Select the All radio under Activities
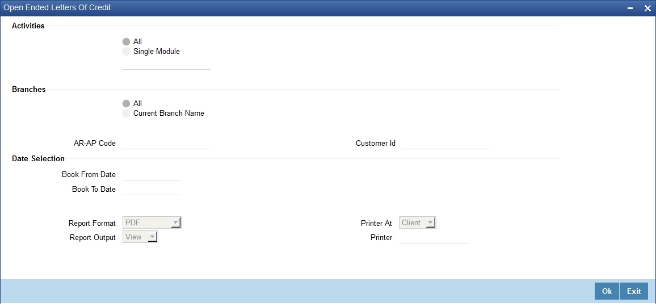 126,42
